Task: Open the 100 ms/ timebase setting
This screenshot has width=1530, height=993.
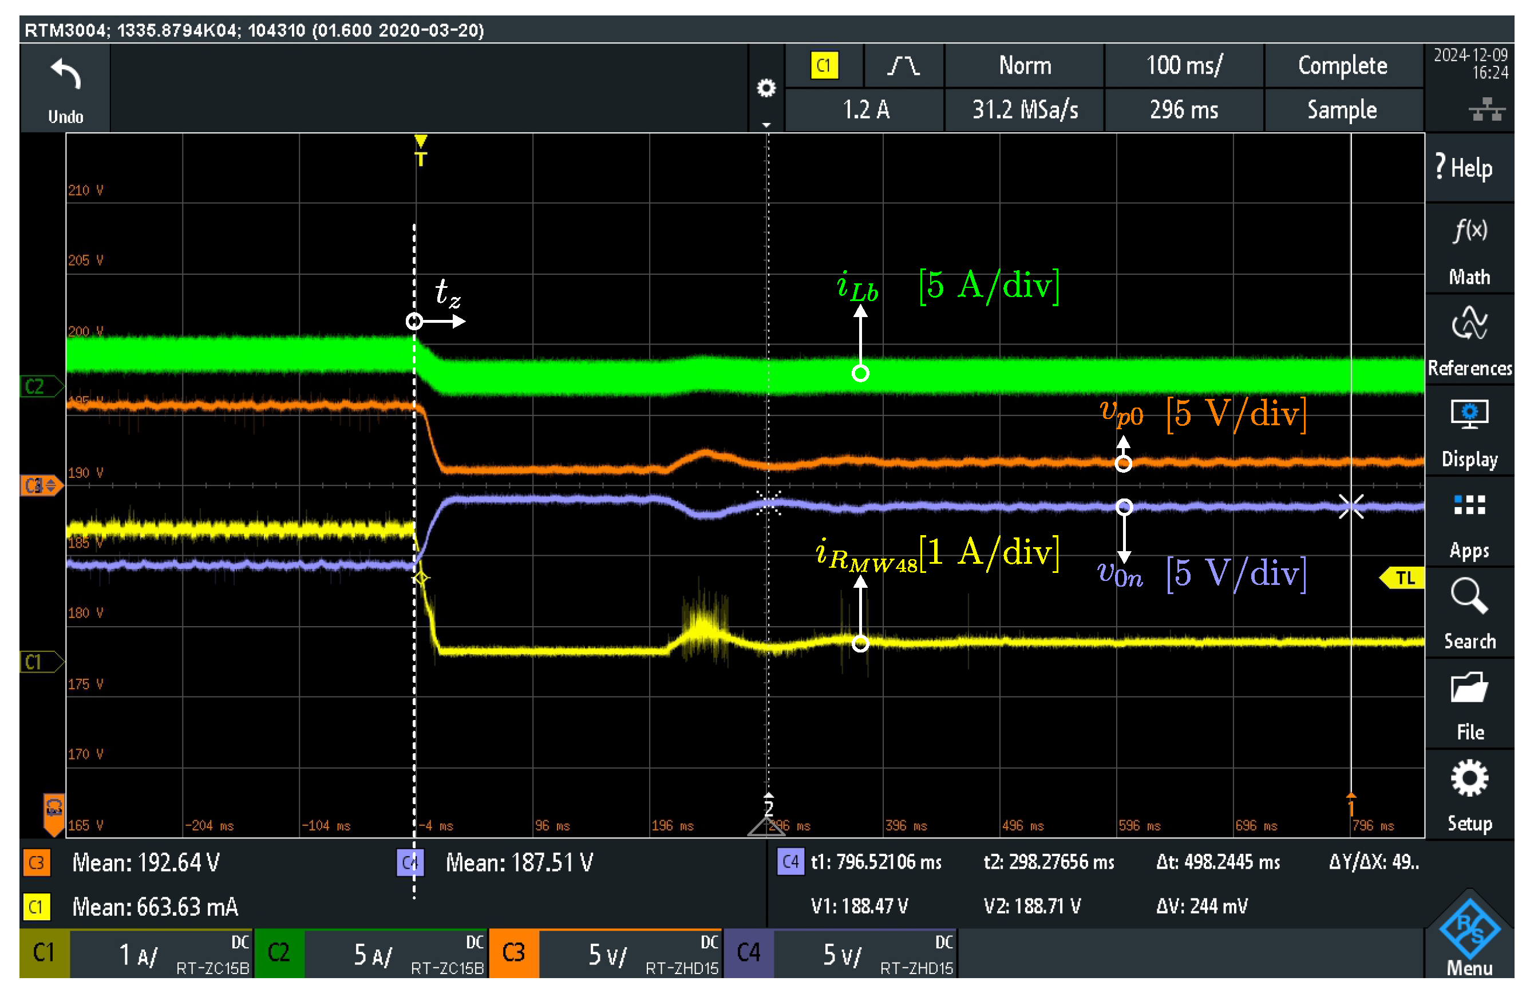Action: point(1184,66)
